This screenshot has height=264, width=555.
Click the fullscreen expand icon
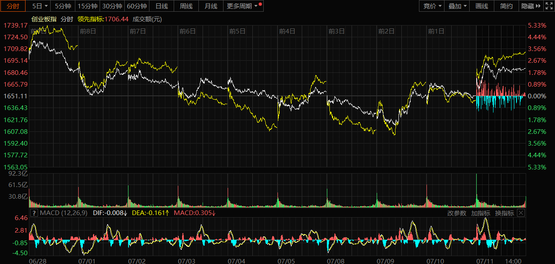tap(549, 6)
